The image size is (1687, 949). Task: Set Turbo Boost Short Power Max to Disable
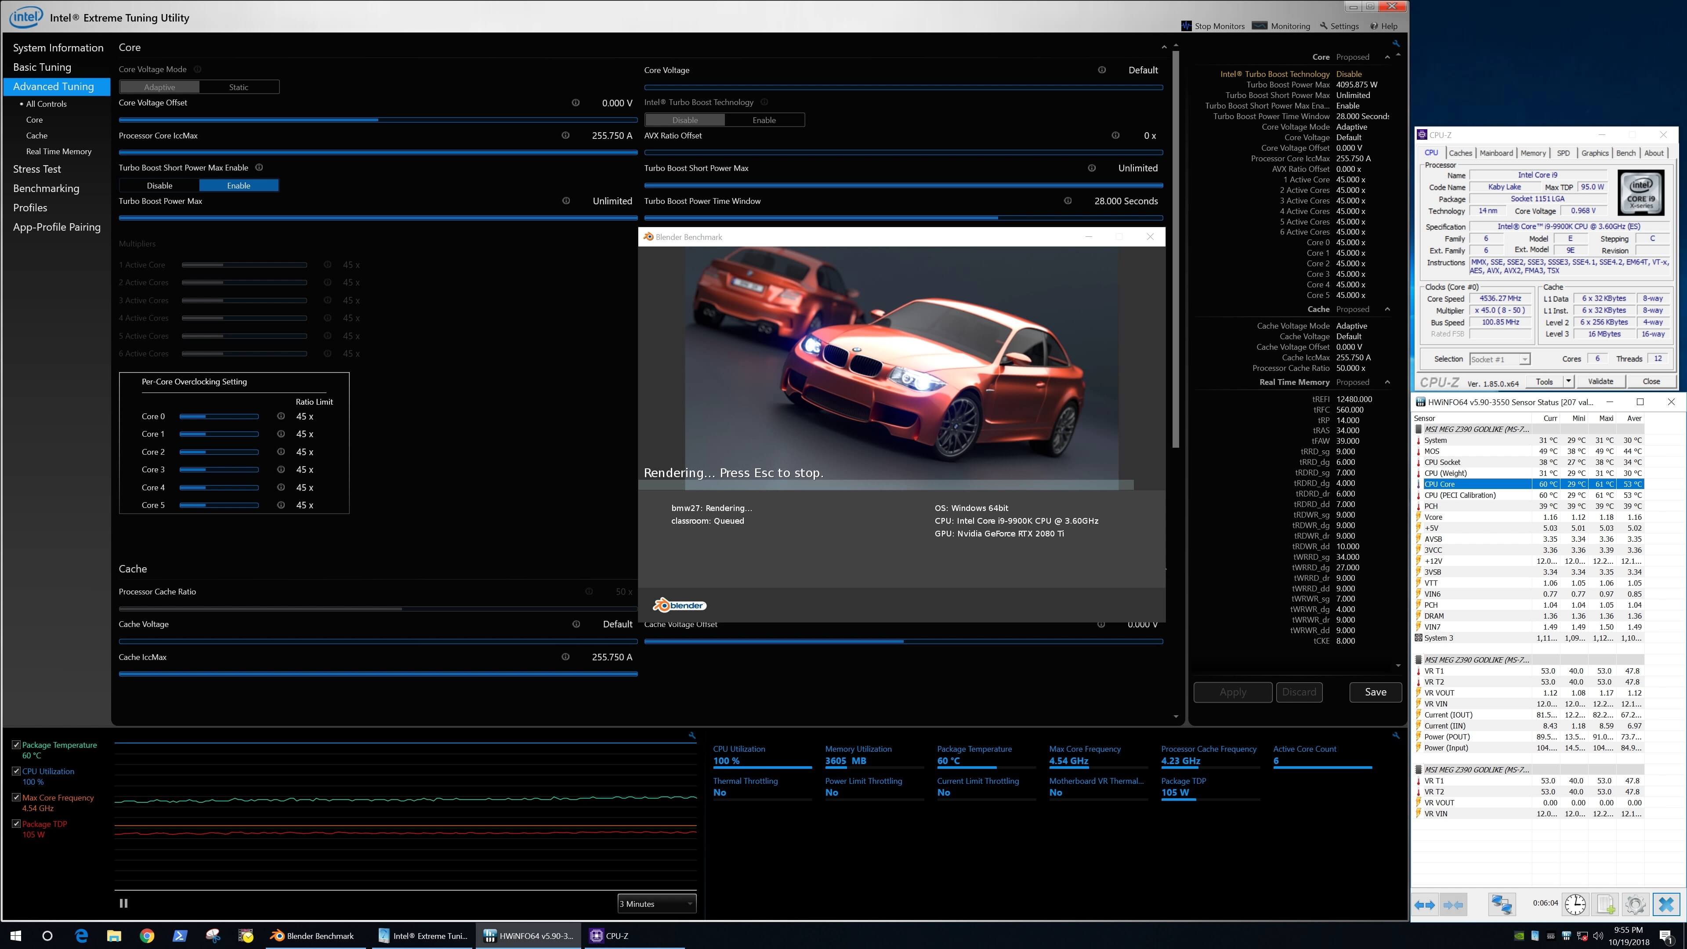[x=160, y=185]
